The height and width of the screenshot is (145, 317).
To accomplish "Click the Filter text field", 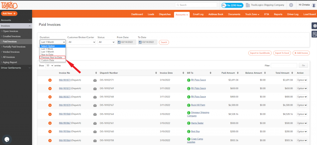I will [x=284, y=65].
